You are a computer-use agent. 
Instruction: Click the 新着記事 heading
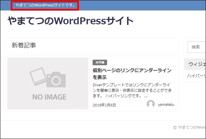[x=24, y=45]
